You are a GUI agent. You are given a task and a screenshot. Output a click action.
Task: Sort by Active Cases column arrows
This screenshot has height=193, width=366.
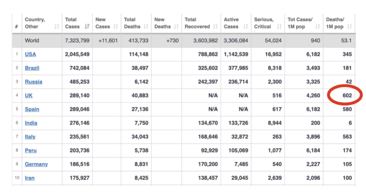point(246,27)
